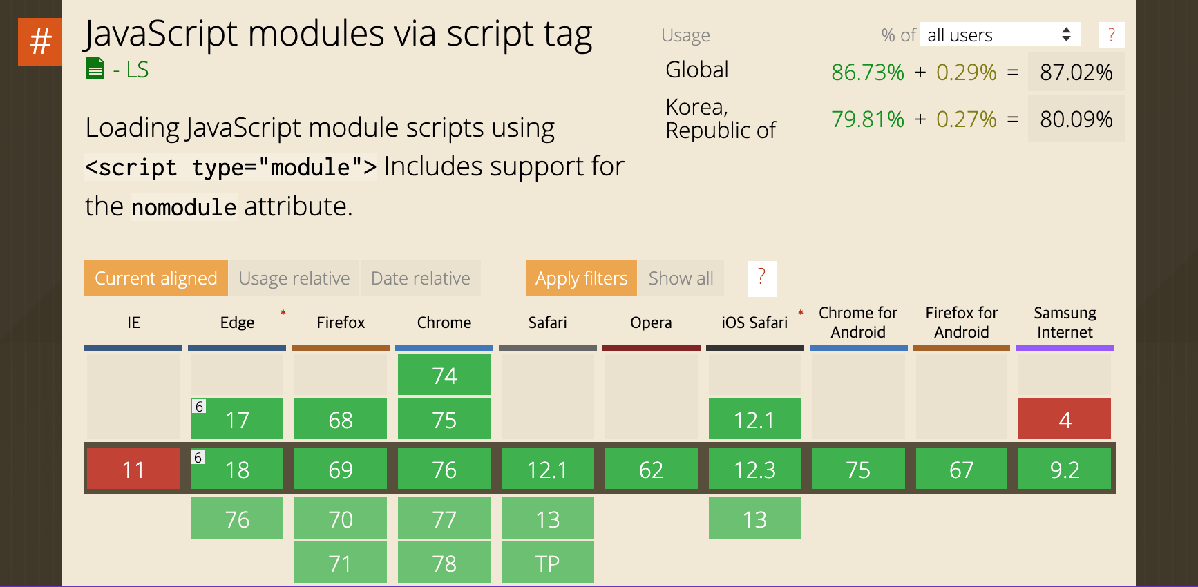Click the LS status label

coord(137,70)
